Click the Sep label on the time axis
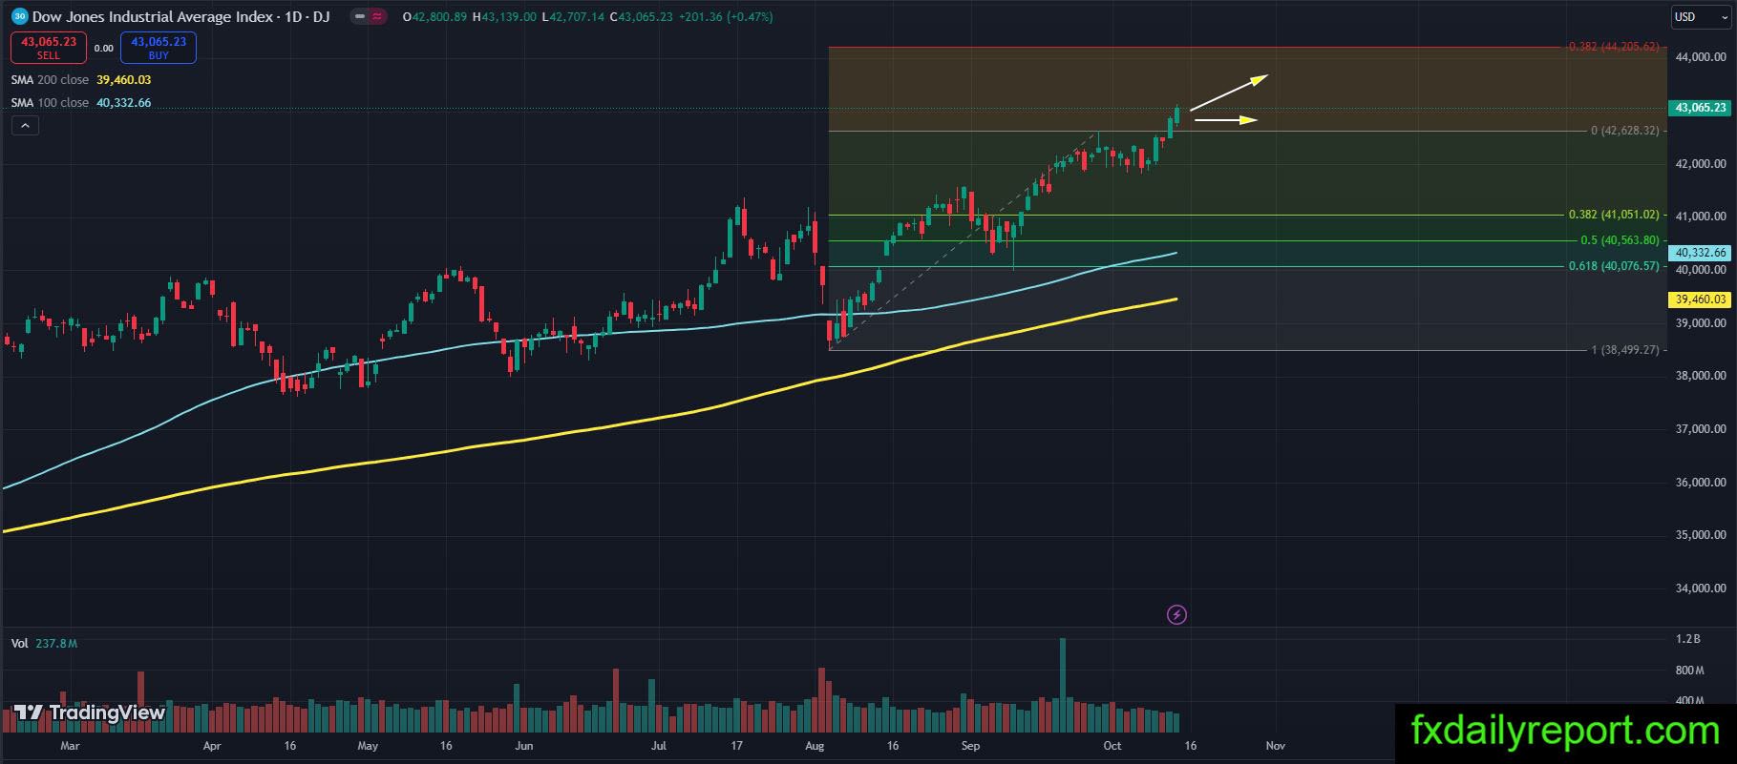The height and width of the screenshot is (764, 1737). pyautogui.click(x=970, y=746)
